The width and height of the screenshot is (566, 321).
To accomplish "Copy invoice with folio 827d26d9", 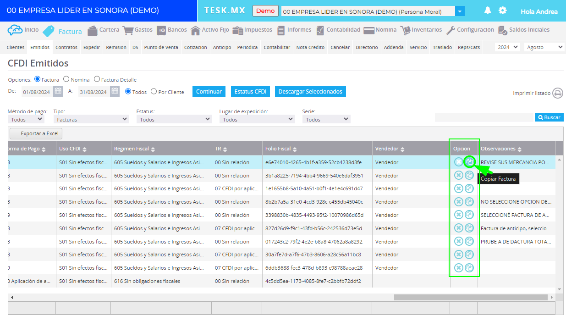I will coord(469,228).
